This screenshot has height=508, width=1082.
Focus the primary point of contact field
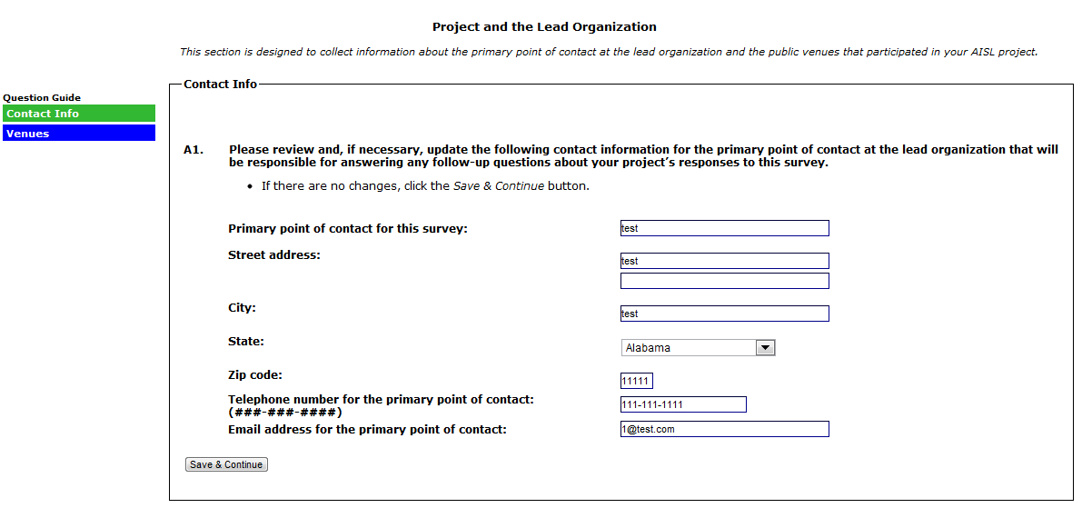tap(724, 228)
